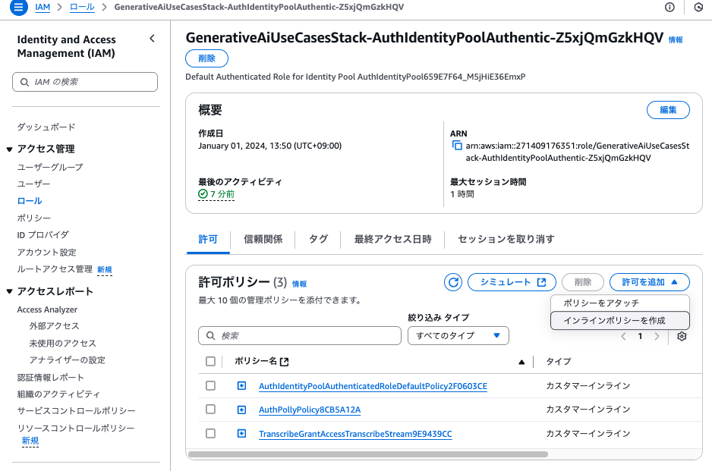Open 認証情報レポート in sidebar
712x471 pixels.
click(x=50, y=378)
